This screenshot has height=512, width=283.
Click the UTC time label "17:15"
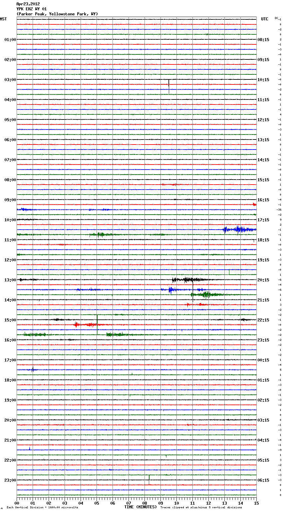pos(263,220)
